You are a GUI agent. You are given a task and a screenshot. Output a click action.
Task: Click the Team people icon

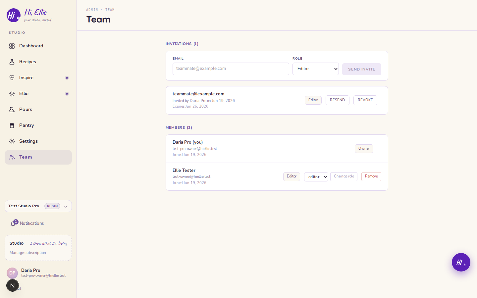click(12, 157)
